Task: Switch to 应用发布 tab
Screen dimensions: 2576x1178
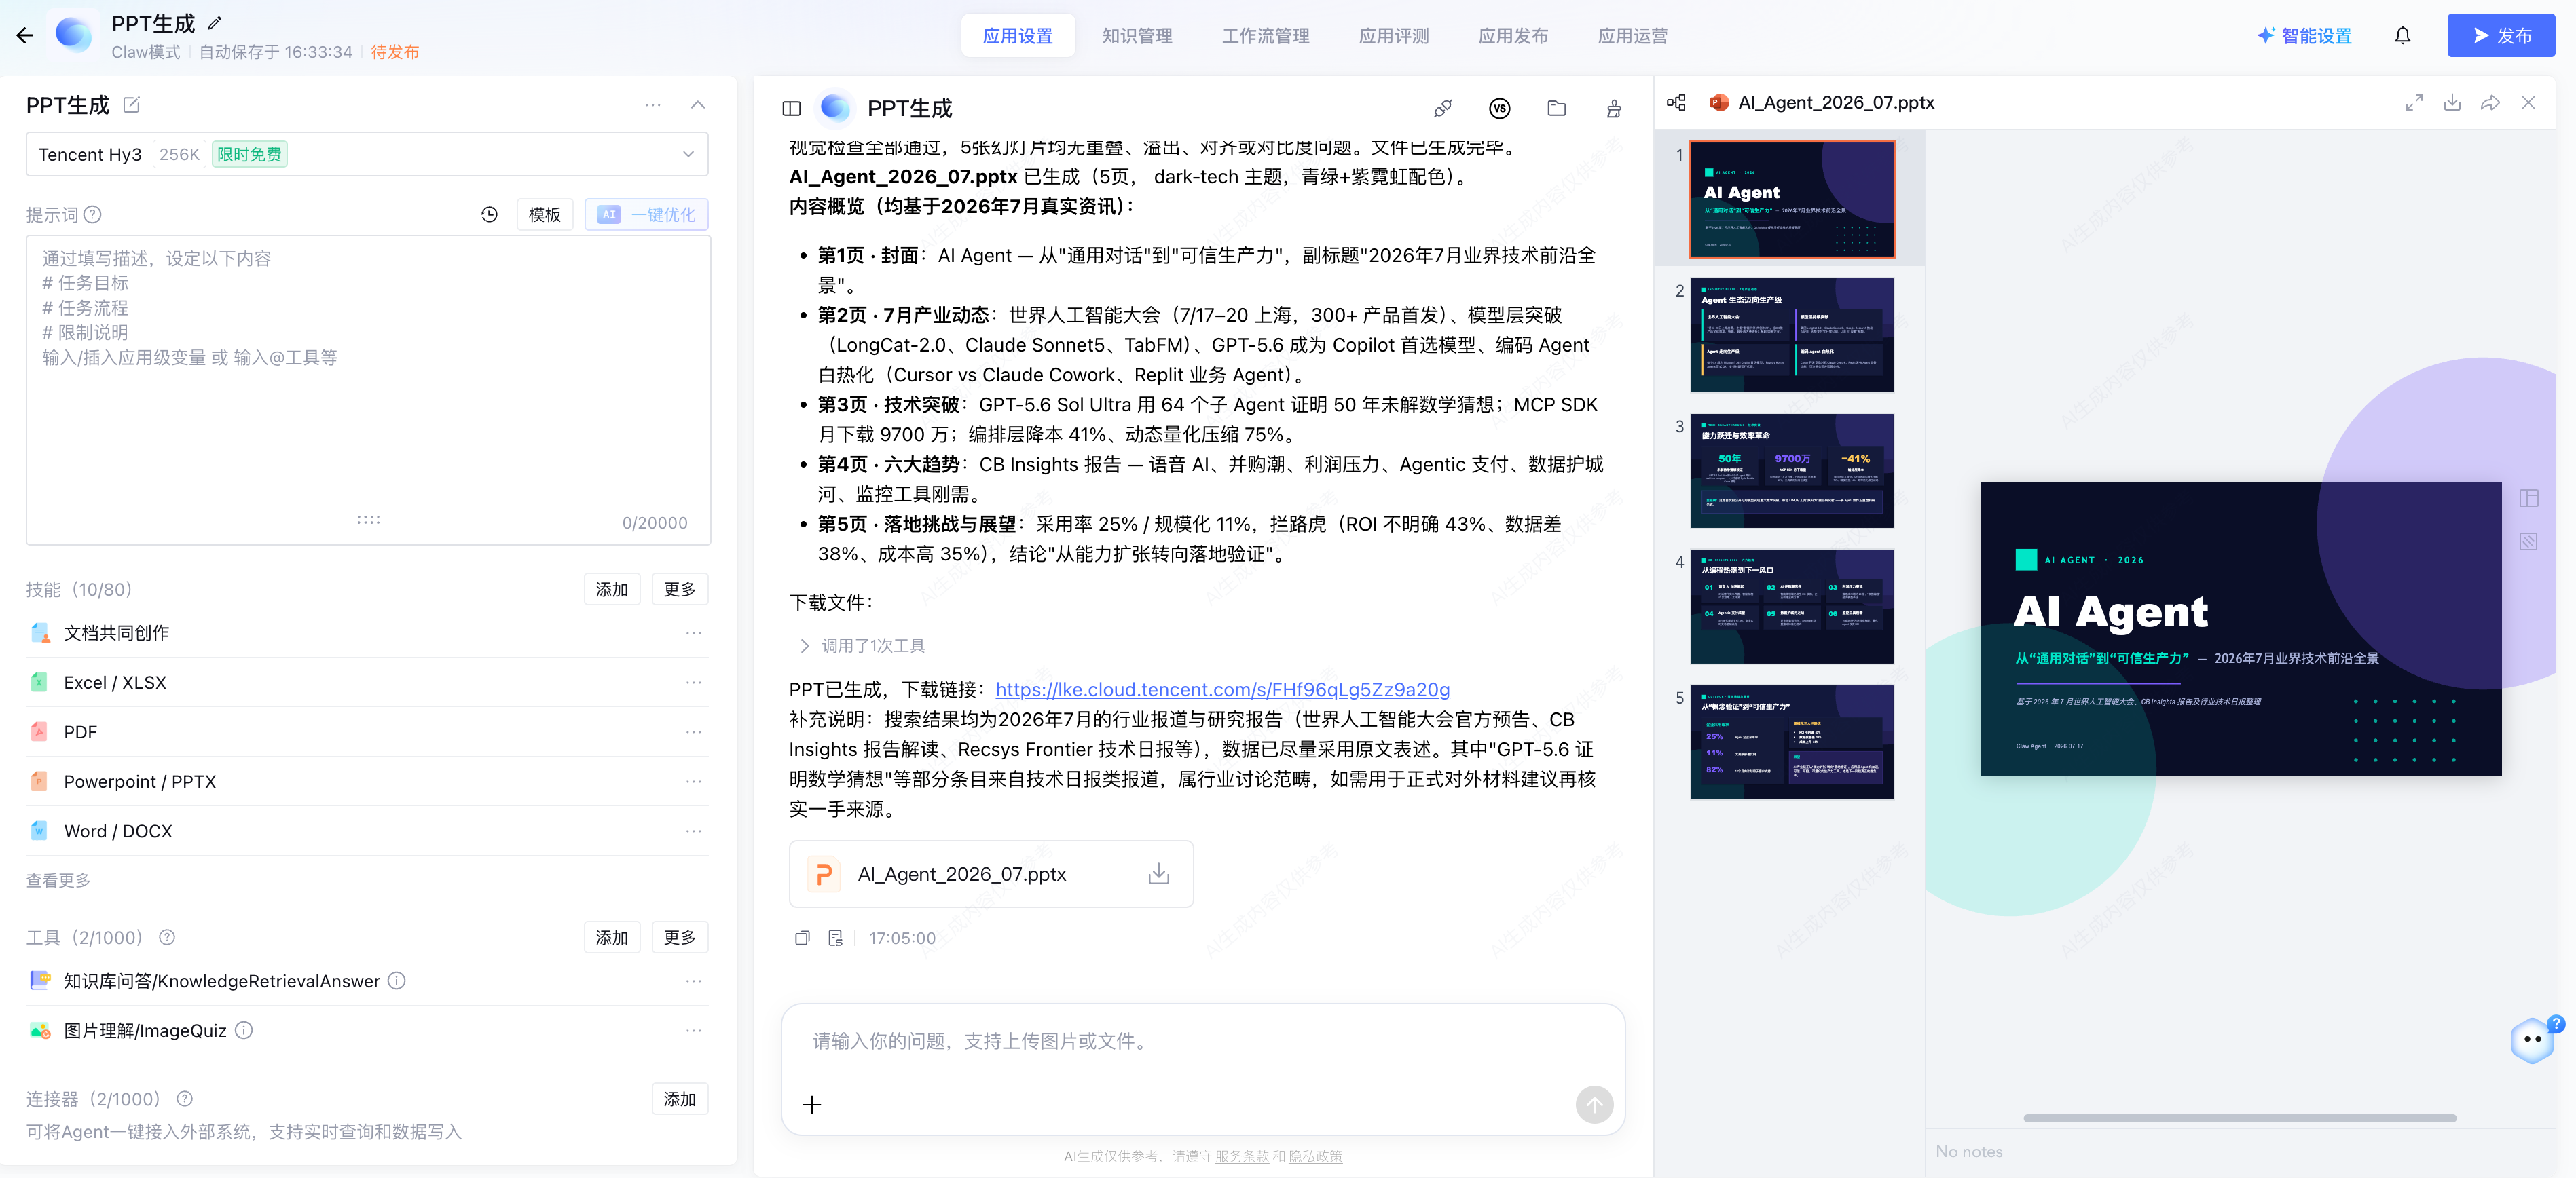Action: pyautogui.click(x=1513, y=36)
